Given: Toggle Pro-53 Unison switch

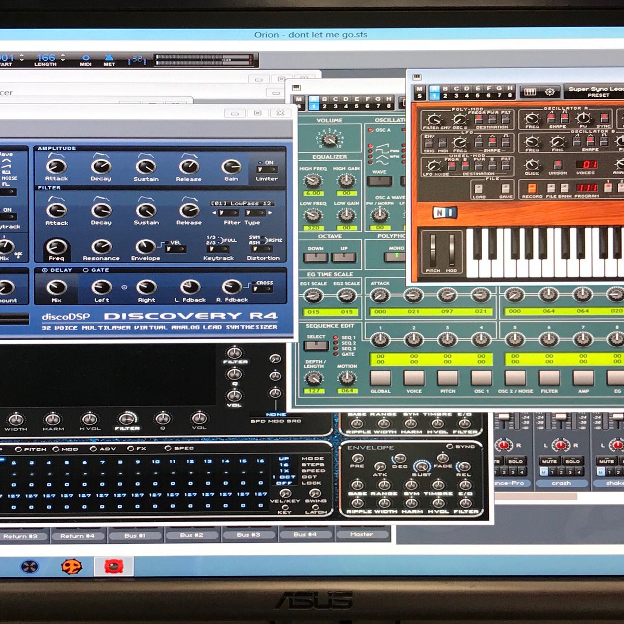Looking at the screenshot, I should tap(557, 165).
